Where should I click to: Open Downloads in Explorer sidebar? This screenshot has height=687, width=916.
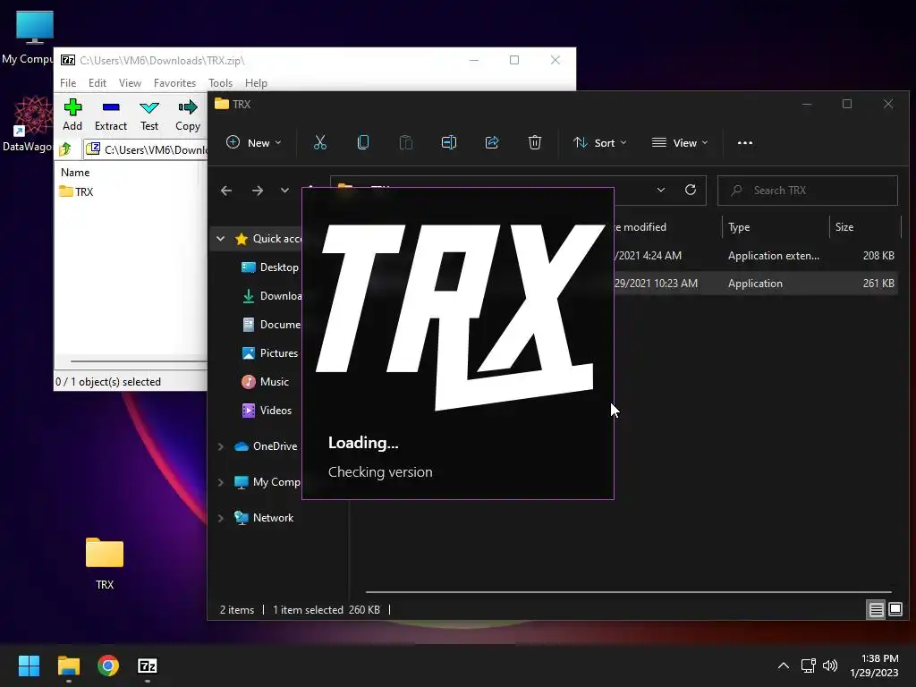tap(272, 295)
